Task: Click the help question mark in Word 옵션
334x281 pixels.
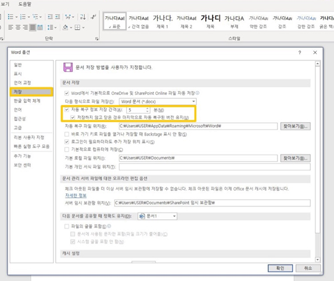Action: (x=300, y=52)
